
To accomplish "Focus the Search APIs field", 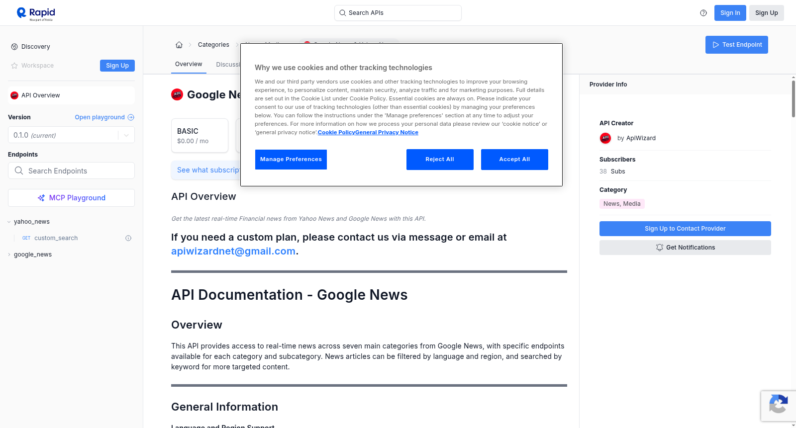I will [x=398, y=13].
